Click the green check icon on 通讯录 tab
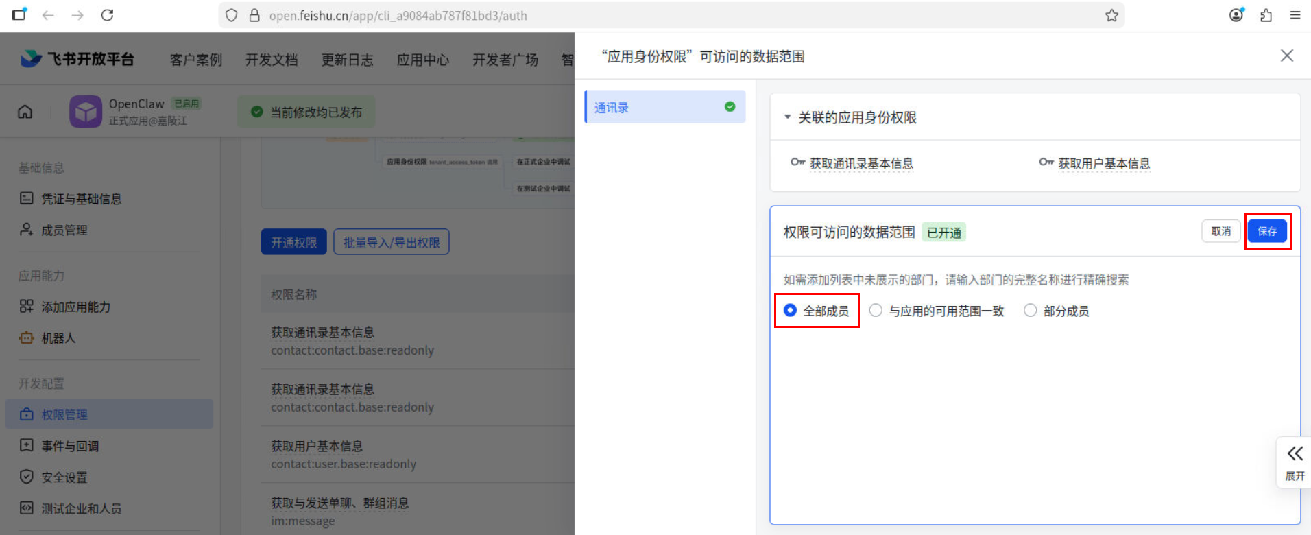The image size is (1311, 535). click(x=730, y=107)
